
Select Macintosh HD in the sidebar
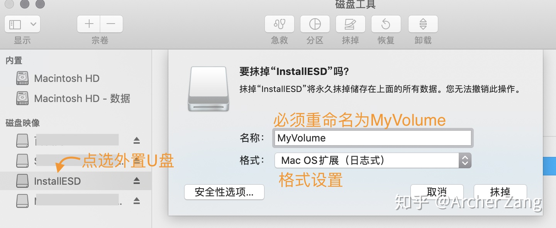[x=66, y=78]
